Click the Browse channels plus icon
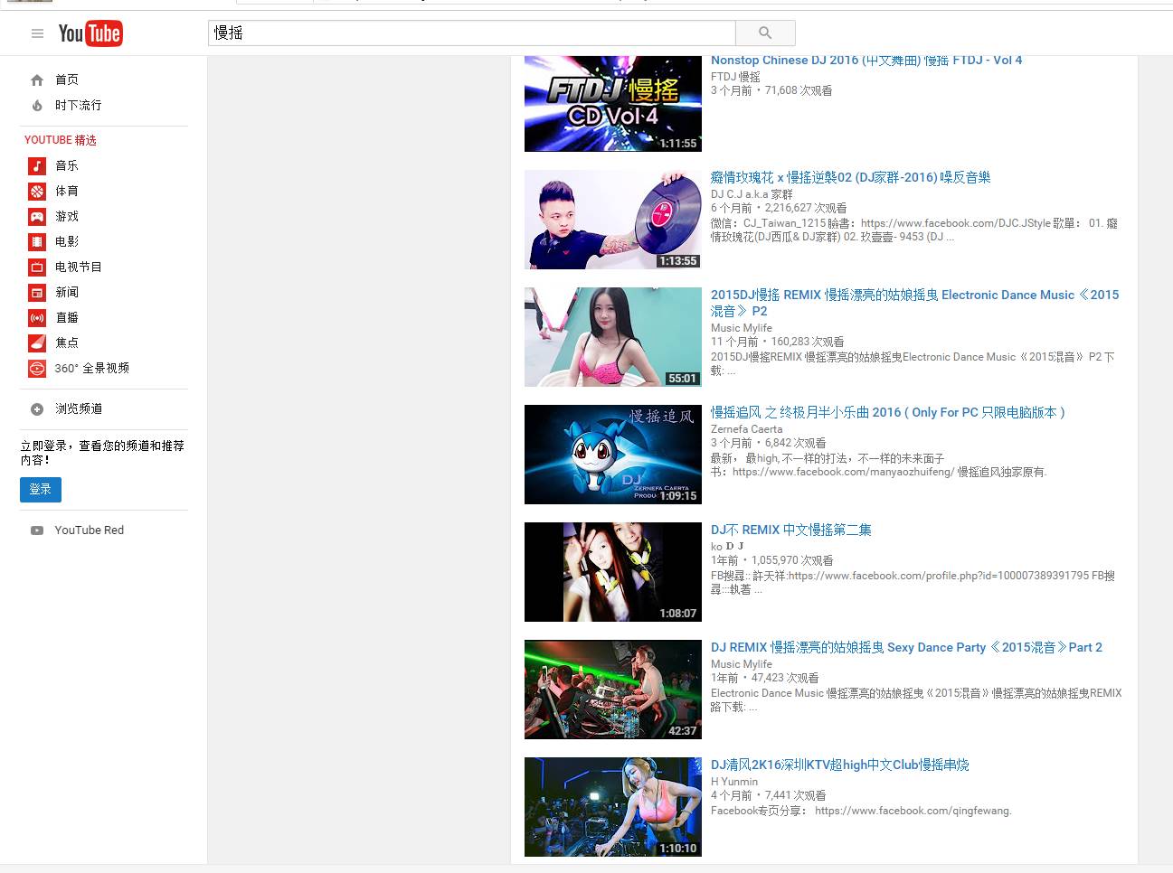1173x873 pixels. (37, 408)
